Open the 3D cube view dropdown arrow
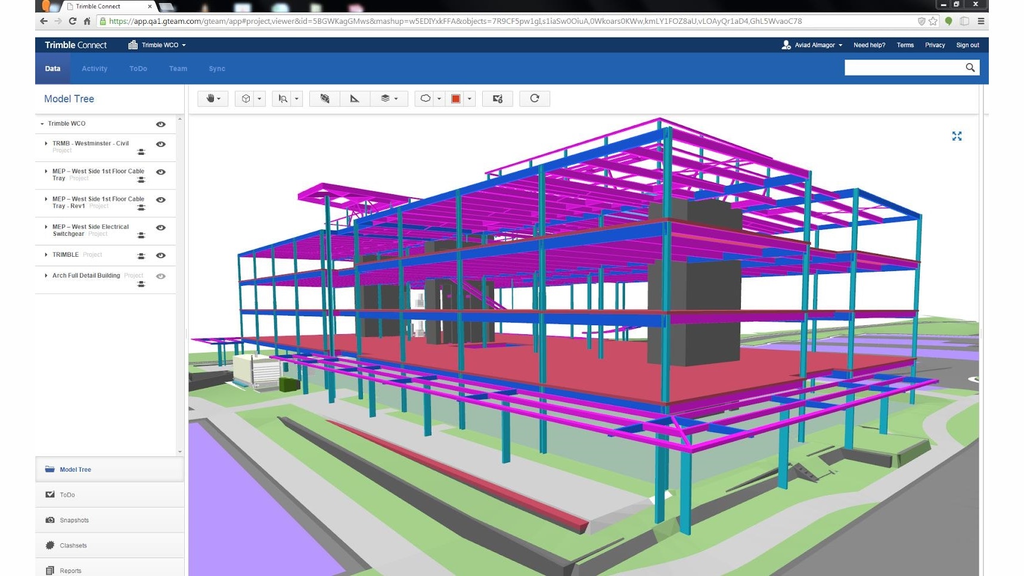 pyautogui.click(x=259, y=99)
